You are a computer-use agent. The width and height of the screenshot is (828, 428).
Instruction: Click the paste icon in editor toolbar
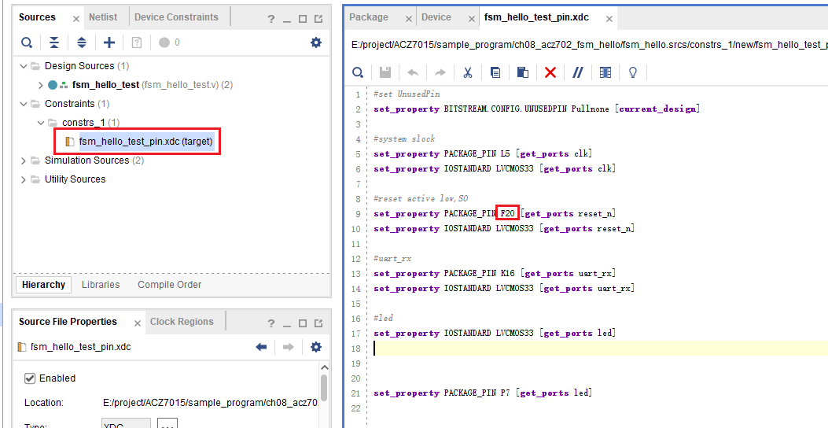[x=522, y=72]
